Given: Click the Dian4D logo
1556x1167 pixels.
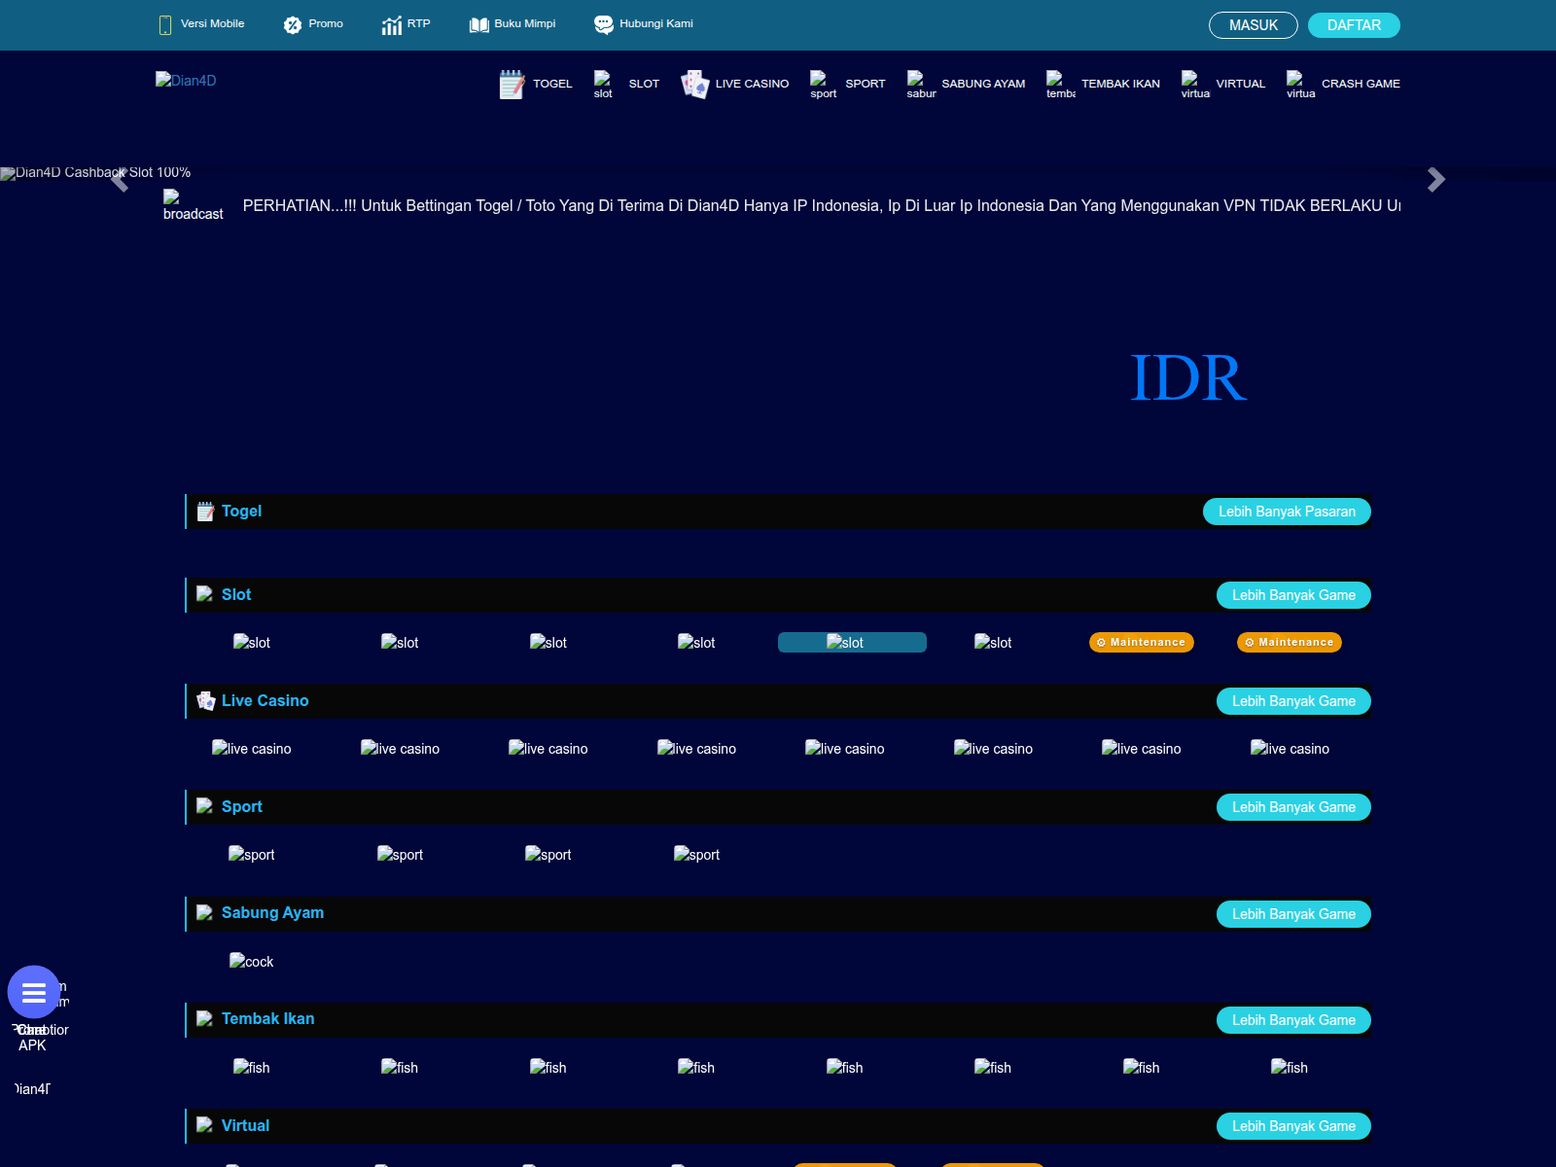Looking at the screenshot, I should click(186, 81).
